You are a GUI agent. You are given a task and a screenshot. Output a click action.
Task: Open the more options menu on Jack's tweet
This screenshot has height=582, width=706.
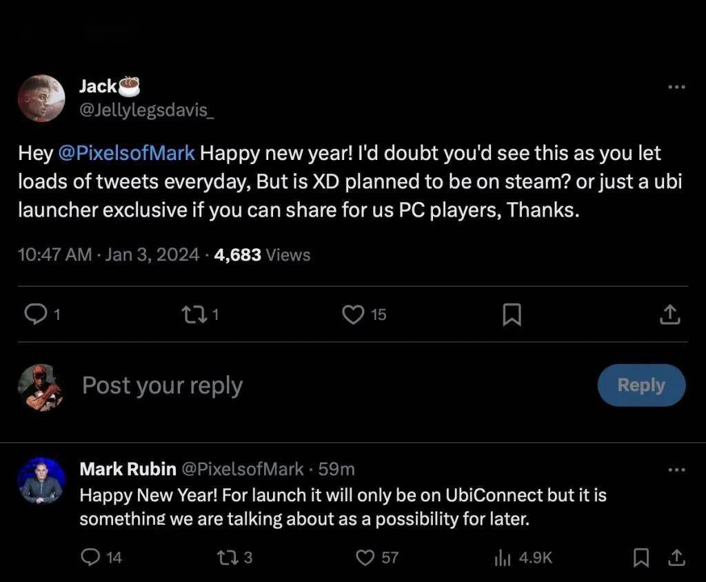pyautogui.click(x=676, y=87)
